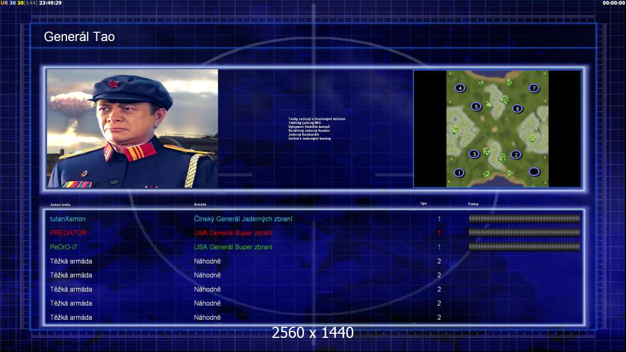Click team number in tutanXamon's row

click(x=439, y=219)
